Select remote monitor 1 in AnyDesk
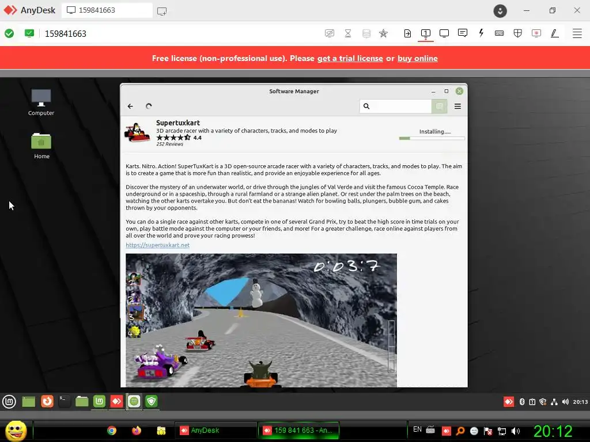The height and width of the screenshot is (442, 590). coord(426,33)
